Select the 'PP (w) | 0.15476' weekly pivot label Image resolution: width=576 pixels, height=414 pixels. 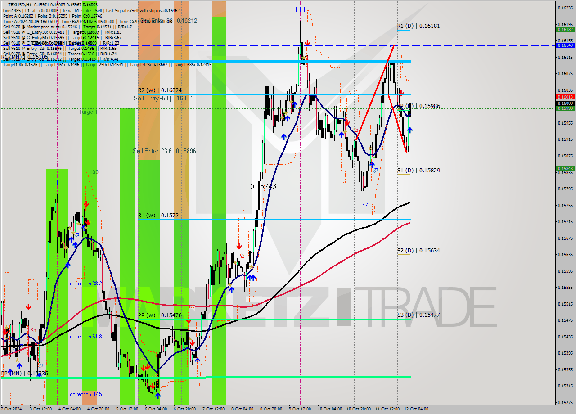point(160,315)
